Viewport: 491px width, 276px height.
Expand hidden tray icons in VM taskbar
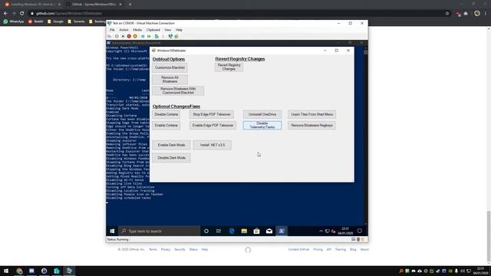click(x=321, y=232)
